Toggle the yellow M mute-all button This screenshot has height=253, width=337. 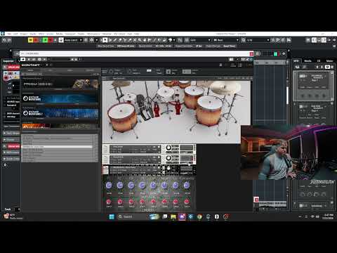30,40
